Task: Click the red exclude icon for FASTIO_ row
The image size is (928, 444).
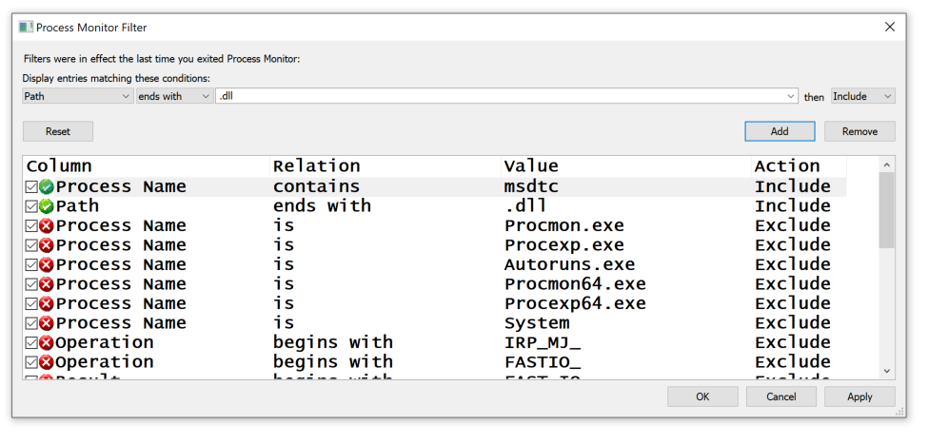Action: [x=47, y=362]
